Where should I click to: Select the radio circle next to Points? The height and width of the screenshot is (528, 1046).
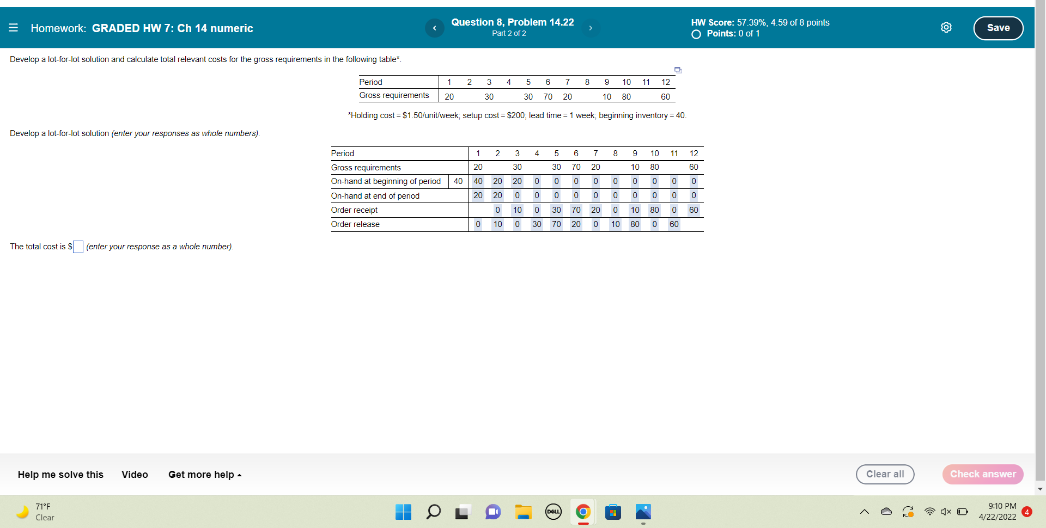(x=696, y=34)
